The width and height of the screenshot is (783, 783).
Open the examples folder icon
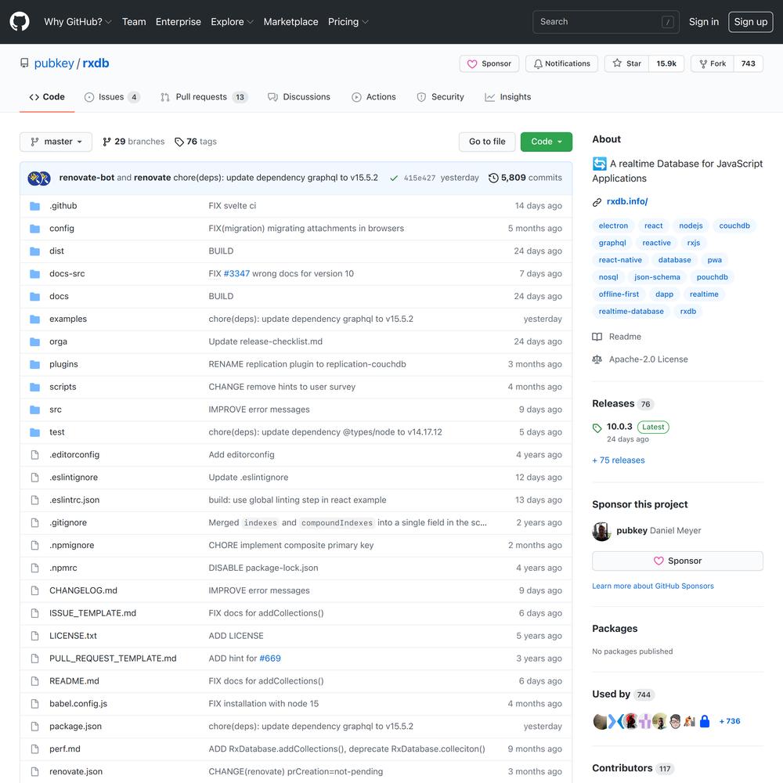click(34, 319)
